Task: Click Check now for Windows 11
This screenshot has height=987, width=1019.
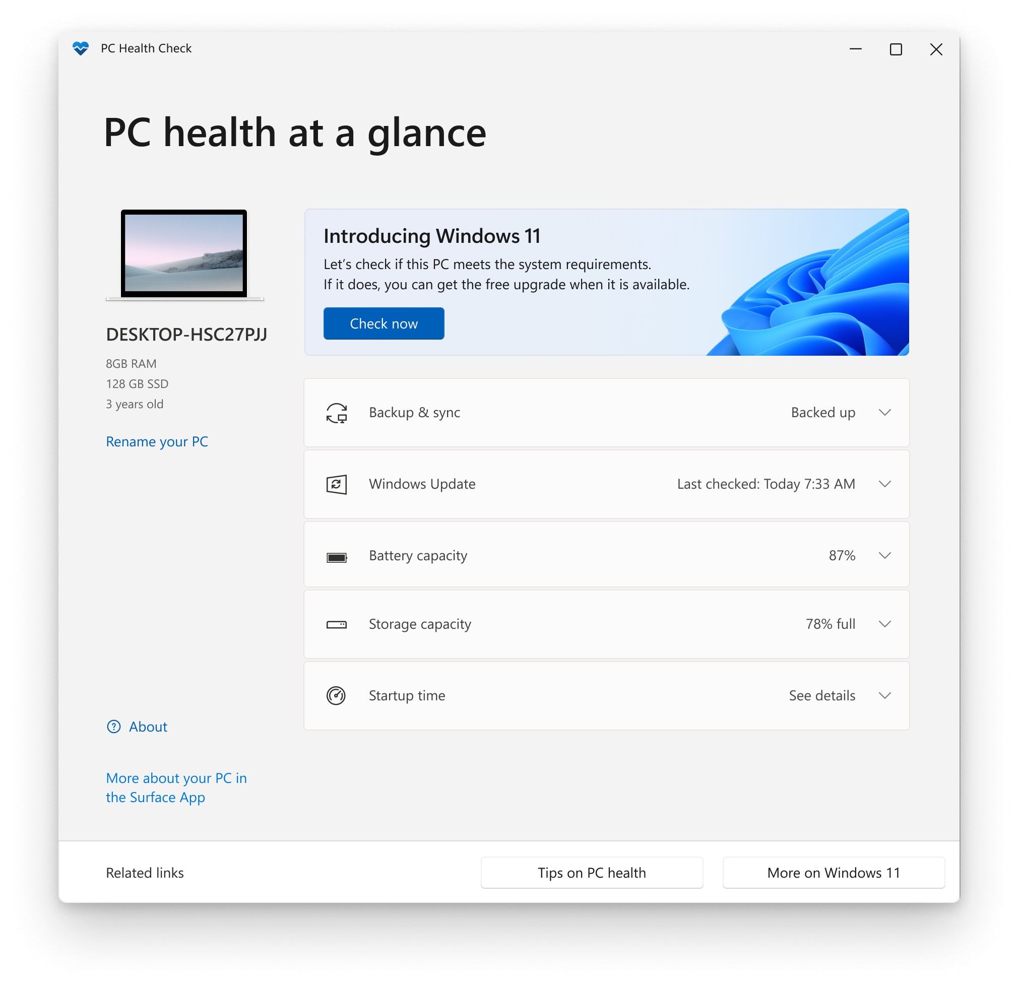Action: pyautogui.click(x=383, y=323)
